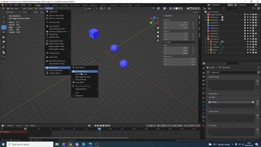Play the timeline animation
261x147 pixels.
(104, 126)
